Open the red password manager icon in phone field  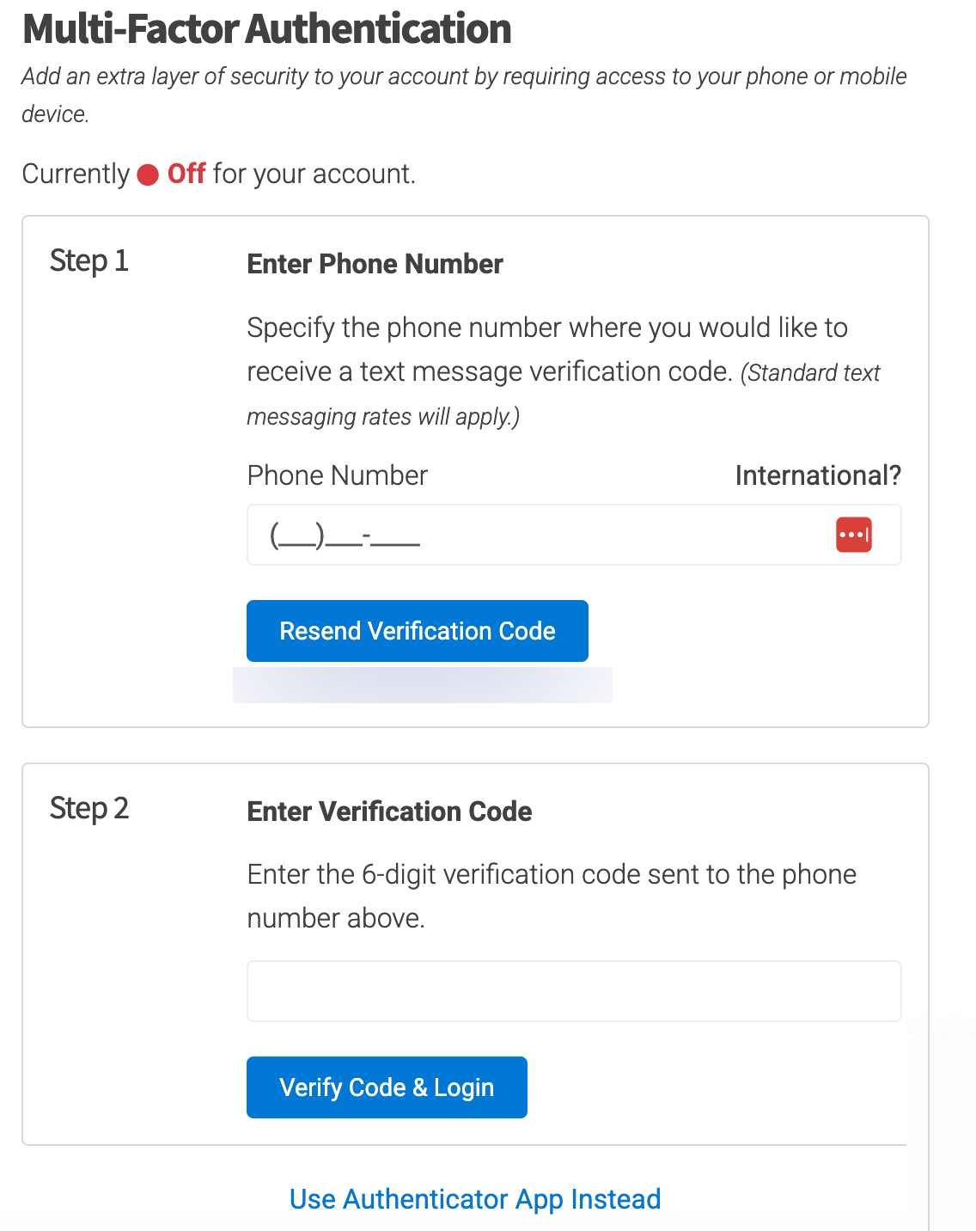pos(854,535)
